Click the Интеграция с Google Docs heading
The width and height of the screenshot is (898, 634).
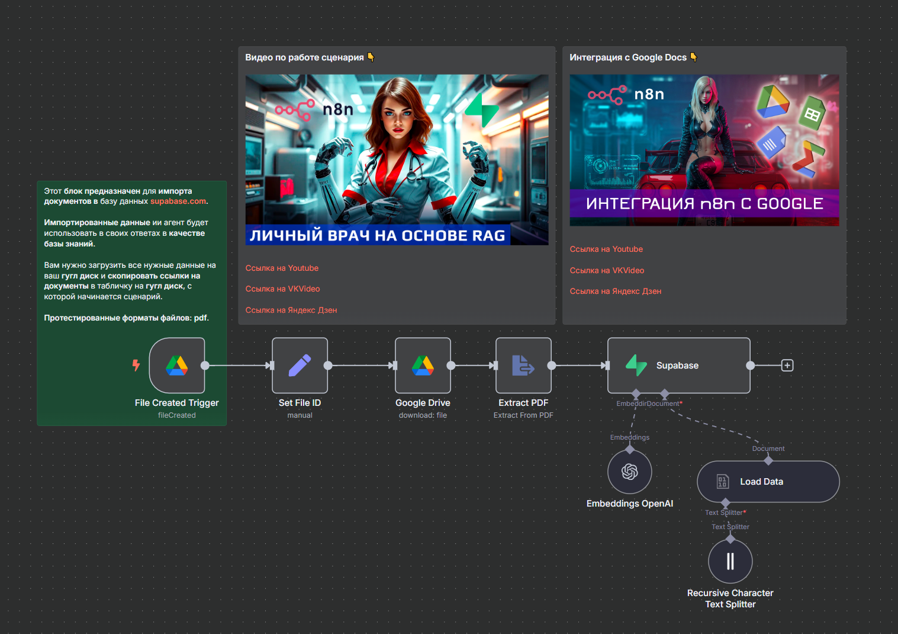point(633,57)
